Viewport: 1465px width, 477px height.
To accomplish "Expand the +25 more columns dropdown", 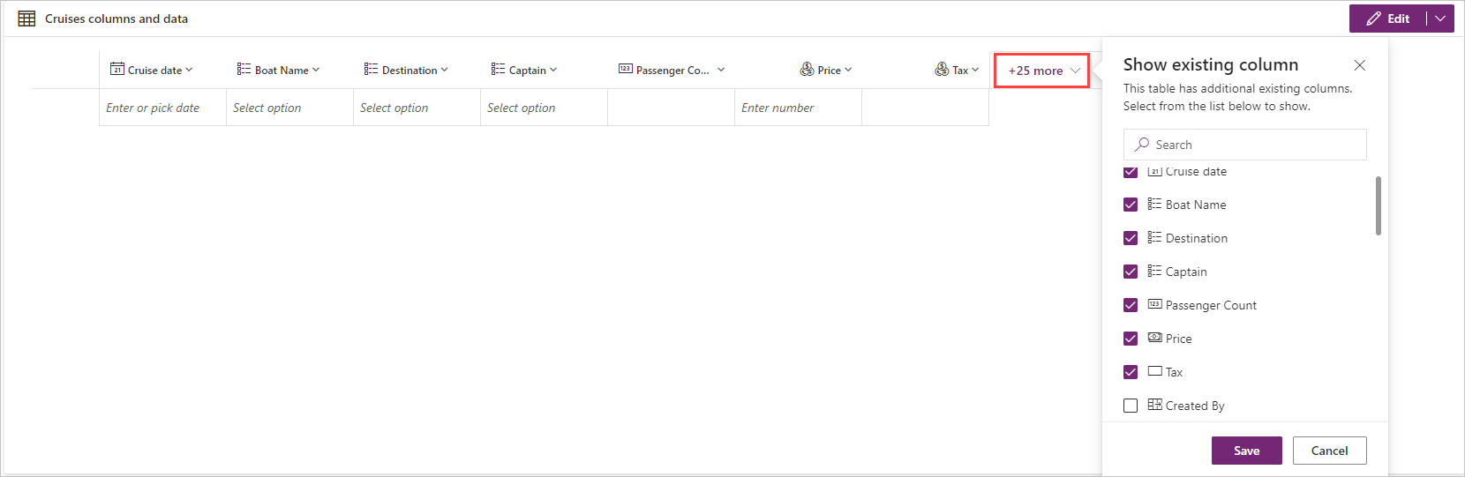I will [x=1042, y=71].
